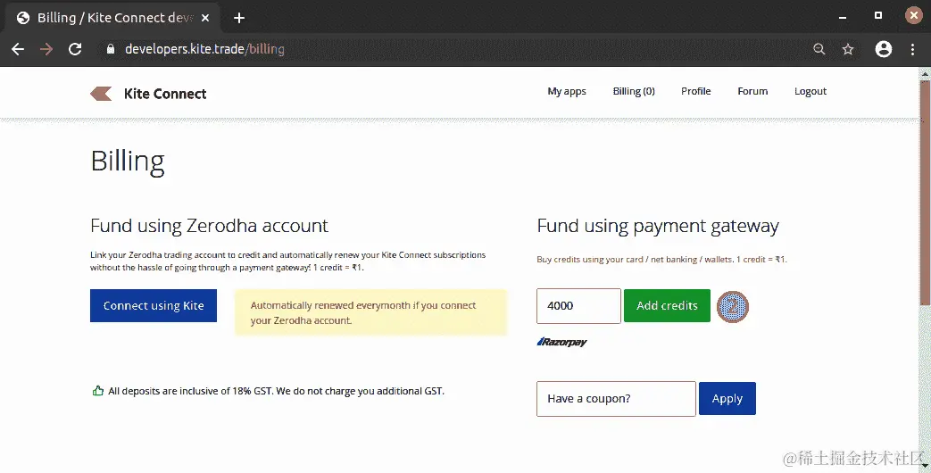Open Billing (0) in the navigation
The width and height of the screenshot is (931, 473).
tap(634, 91)
